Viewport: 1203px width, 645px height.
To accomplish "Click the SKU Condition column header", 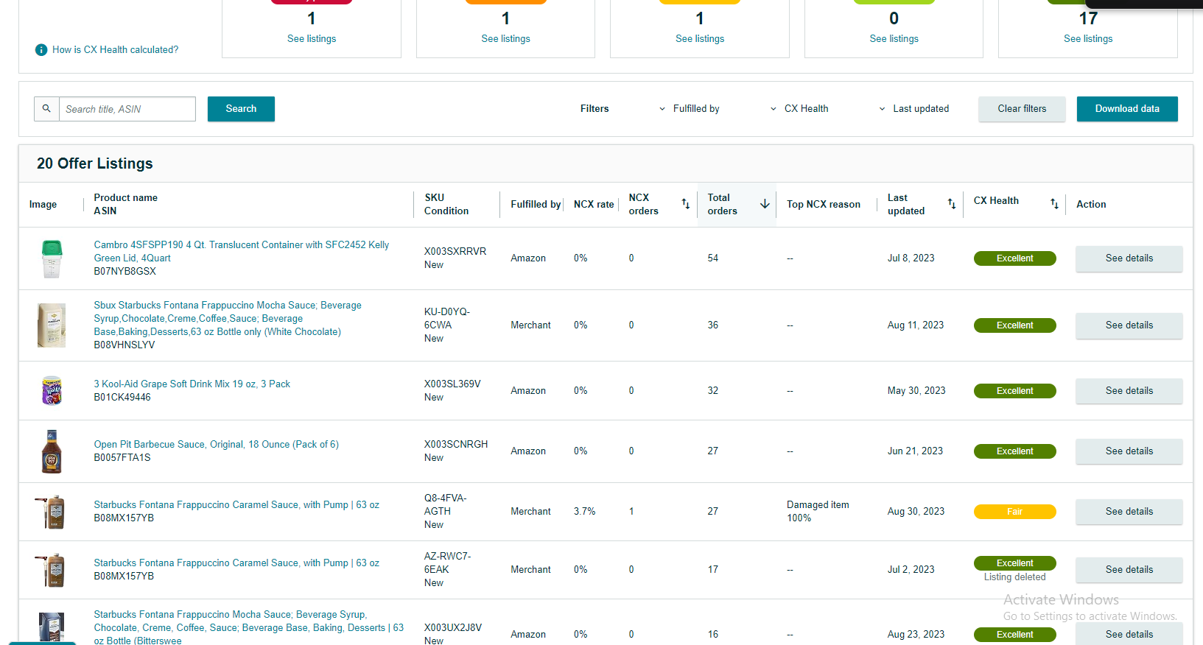I will pos(446,204).
